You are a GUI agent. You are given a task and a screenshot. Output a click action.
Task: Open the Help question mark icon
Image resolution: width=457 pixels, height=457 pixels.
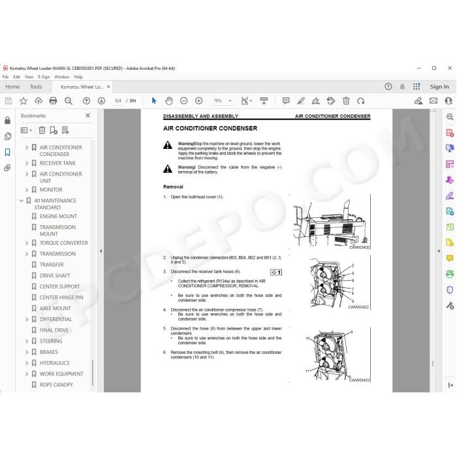[x=388, y=87]
